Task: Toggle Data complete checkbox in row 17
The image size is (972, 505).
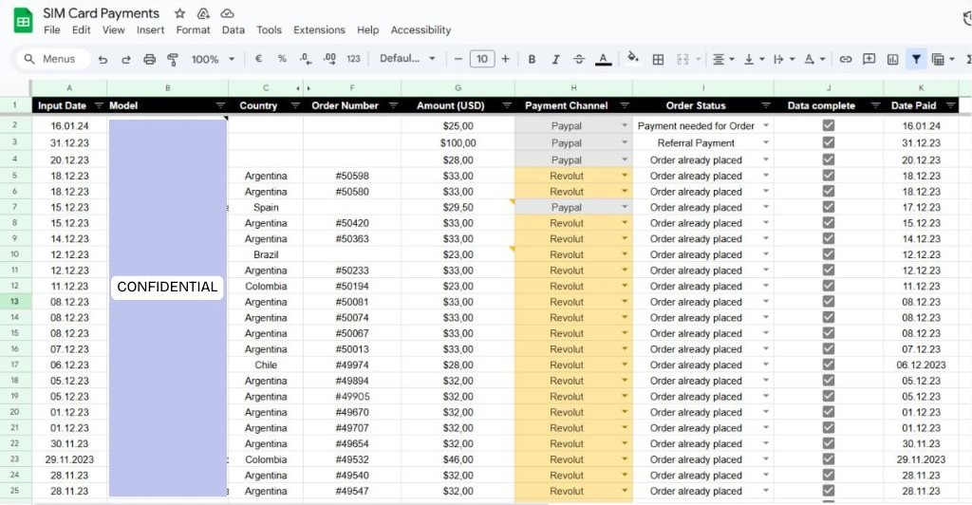Action: click(x=828, y=365)
